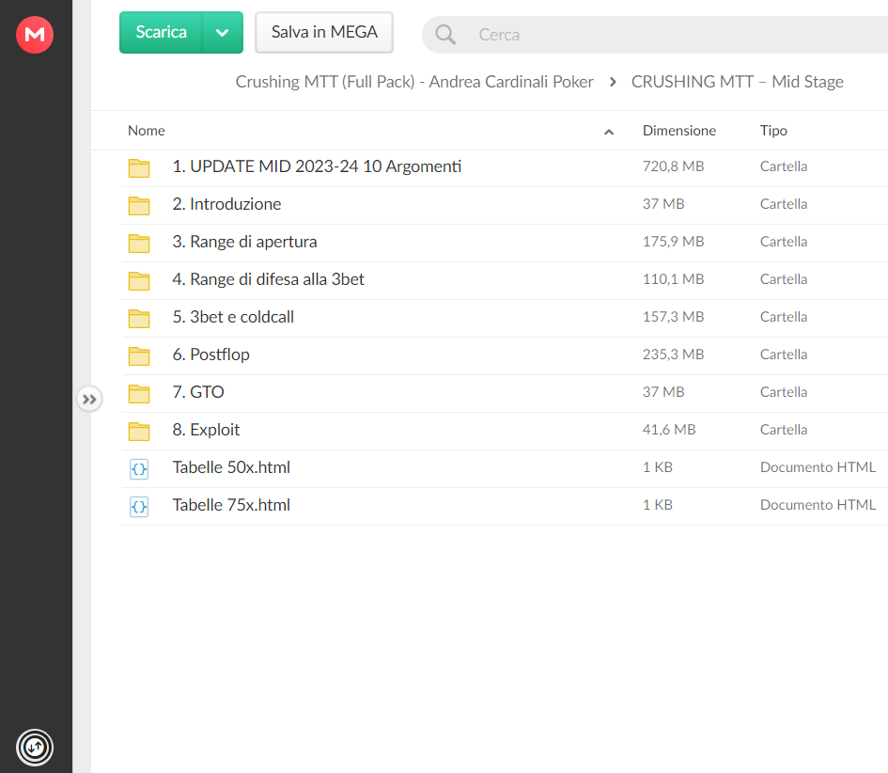Sort by Tipo column header
Image resolution: width=888 pixels, height=773 pixels.
click(x=773, y=131)
